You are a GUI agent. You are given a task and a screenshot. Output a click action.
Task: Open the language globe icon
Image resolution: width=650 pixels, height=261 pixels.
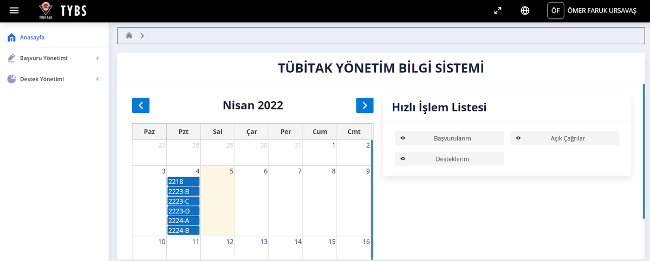(x=525, y=11)
